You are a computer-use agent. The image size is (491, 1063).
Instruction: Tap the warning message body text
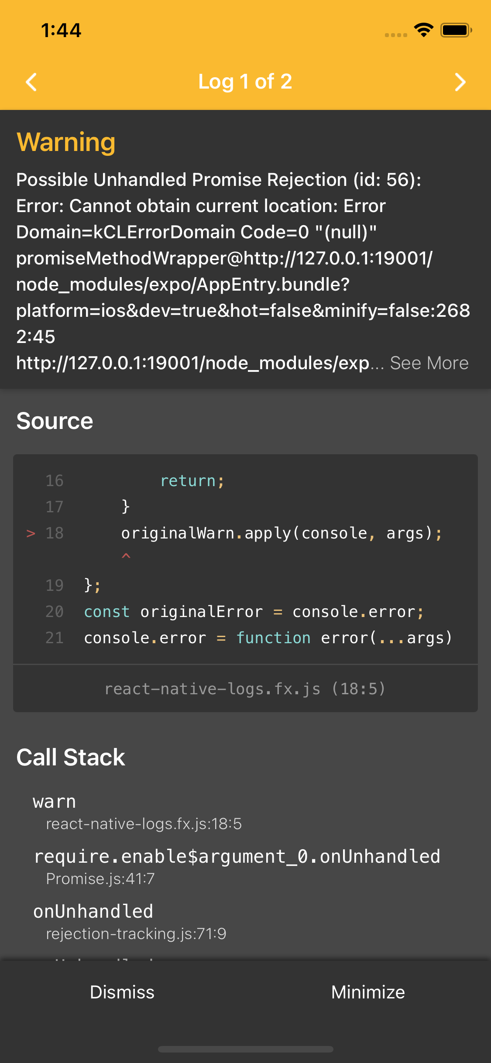243,271
